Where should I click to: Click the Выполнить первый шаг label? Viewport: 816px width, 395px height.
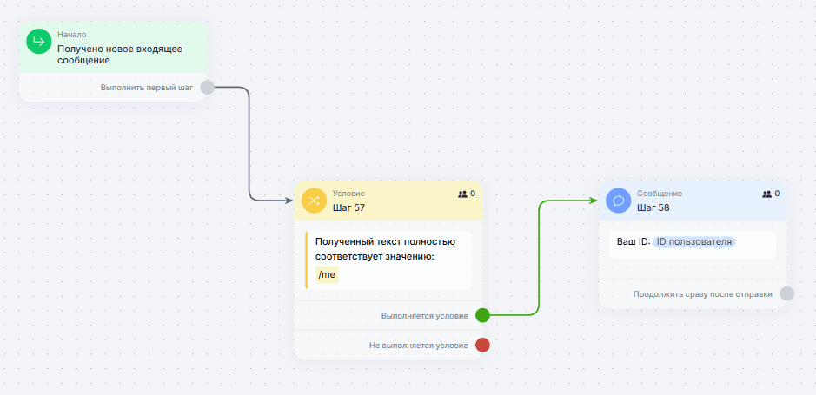pyautogui.click(x=147, y=88)
